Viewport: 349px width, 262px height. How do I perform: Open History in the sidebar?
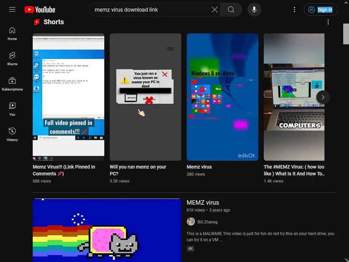click(x=12, y=134)
